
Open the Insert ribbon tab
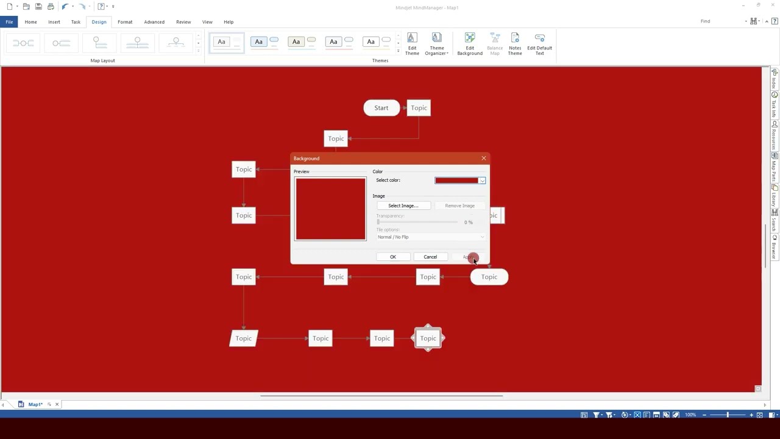pos(54,22)
